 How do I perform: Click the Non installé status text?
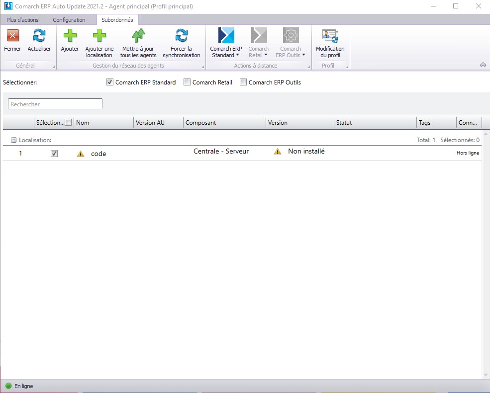pos(306,152)
